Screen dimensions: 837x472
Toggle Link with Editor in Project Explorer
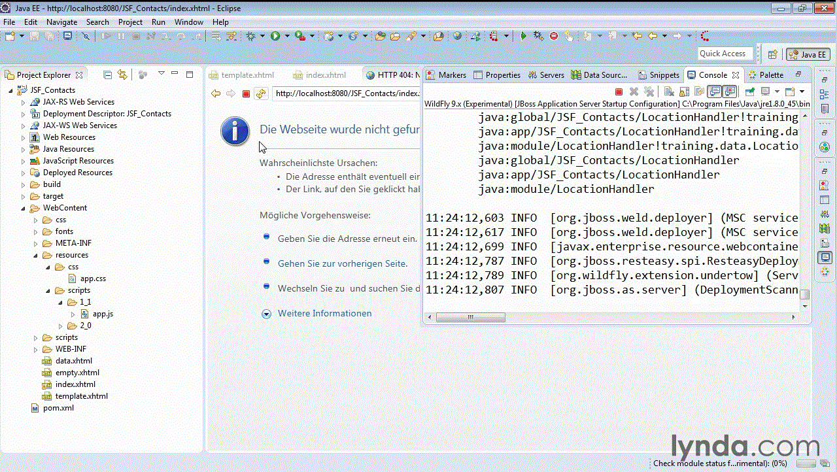(122, 75)
